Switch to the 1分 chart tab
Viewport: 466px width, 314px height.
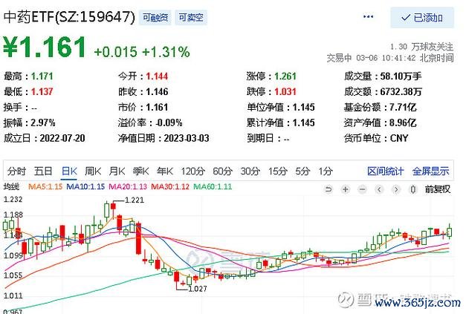click(325, 171)
